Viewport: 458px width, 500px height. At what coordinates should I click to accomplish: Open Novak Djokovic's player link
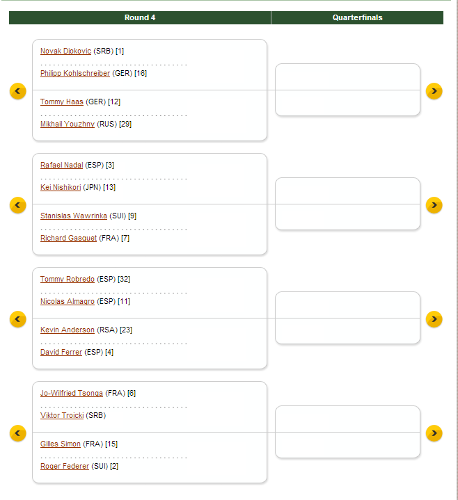(x=65, y=51)
